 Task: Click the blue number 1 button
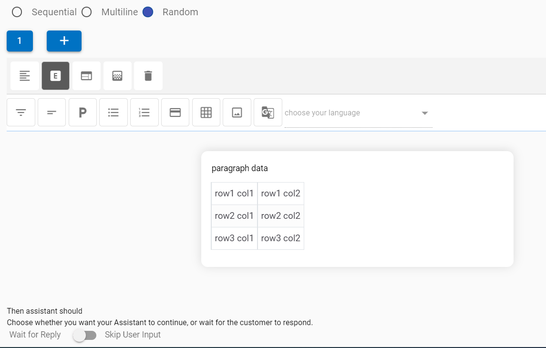pos(20,41)
